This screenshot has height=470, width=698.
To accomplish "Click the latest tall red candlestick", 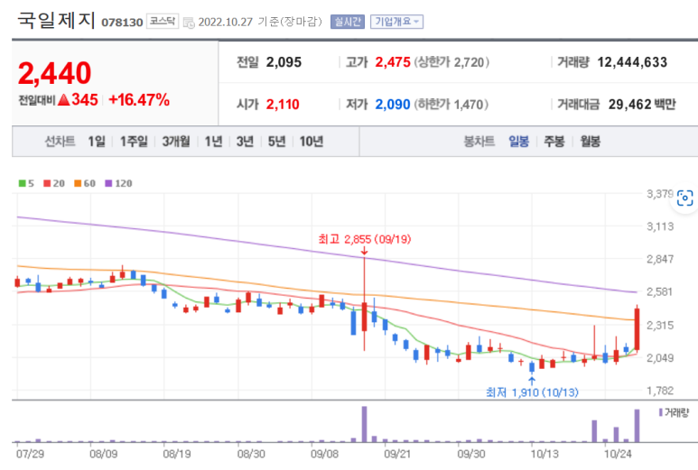I will pos(637,329).
